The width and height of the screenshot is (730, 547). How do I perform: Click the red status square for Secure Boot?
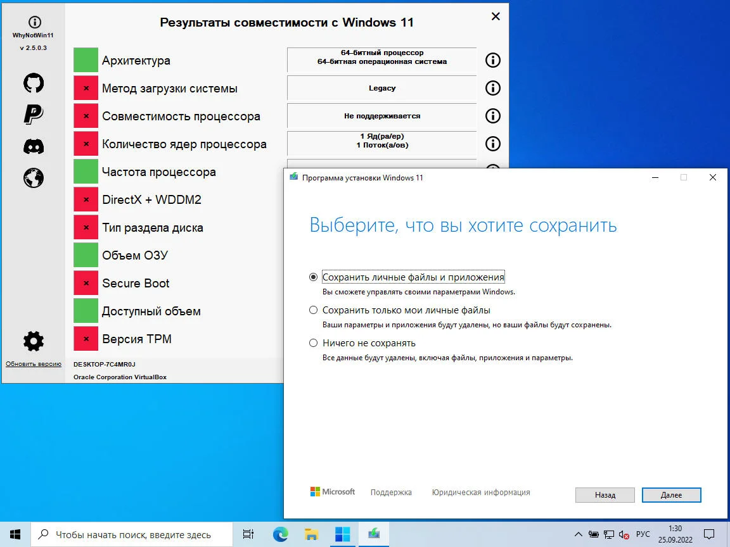[x=86, y=283]
